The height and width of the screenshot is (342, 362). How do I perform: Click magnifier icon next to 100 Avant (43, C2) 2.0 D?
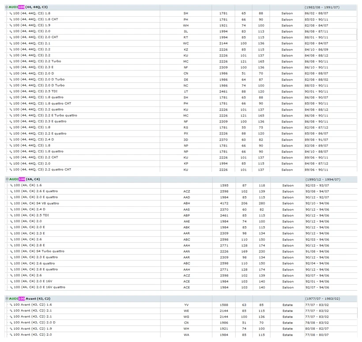coord(11,323)
